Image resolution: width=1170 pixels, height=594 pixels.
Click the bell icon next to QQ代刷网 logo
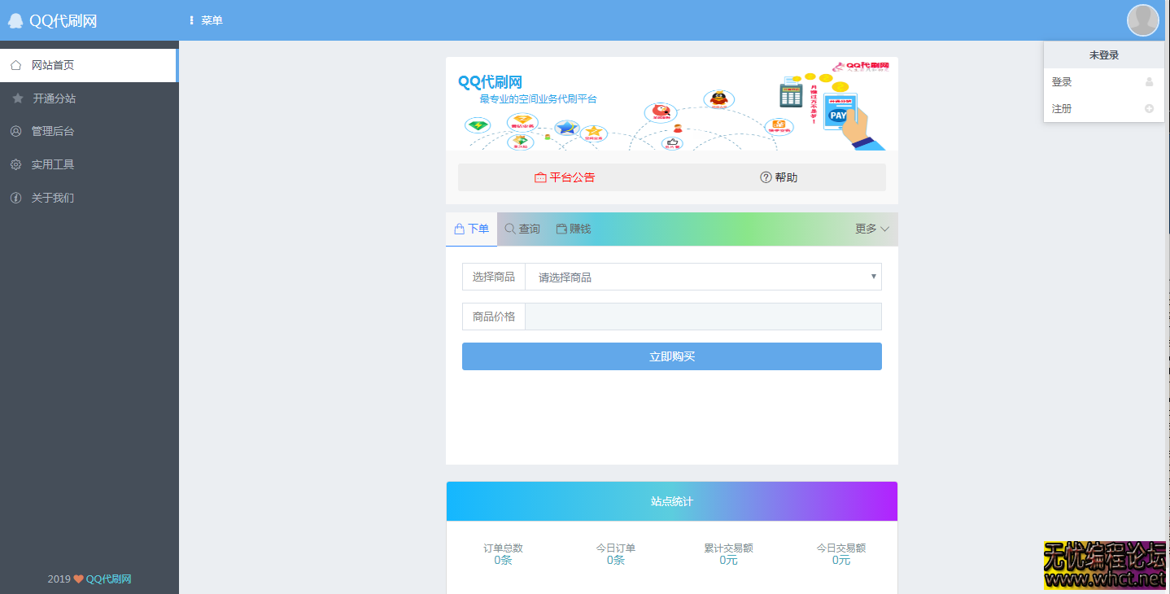(x=15, y=19)
